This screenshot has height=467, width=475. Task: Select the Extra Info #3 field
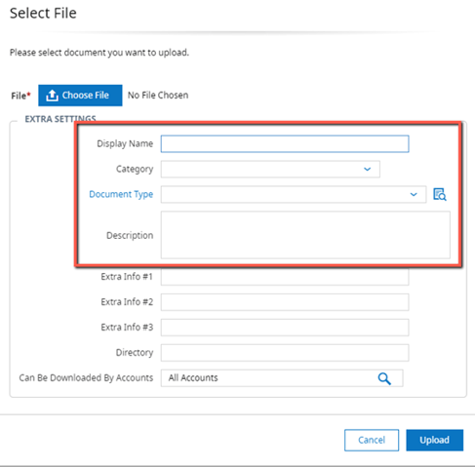285,328
